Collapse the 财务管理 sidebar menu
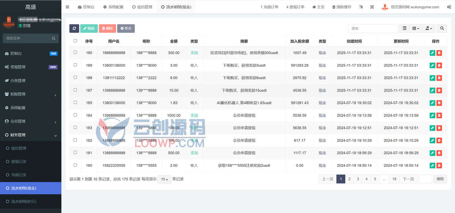This screenshot has width=455, height=213. click(31, 135)
